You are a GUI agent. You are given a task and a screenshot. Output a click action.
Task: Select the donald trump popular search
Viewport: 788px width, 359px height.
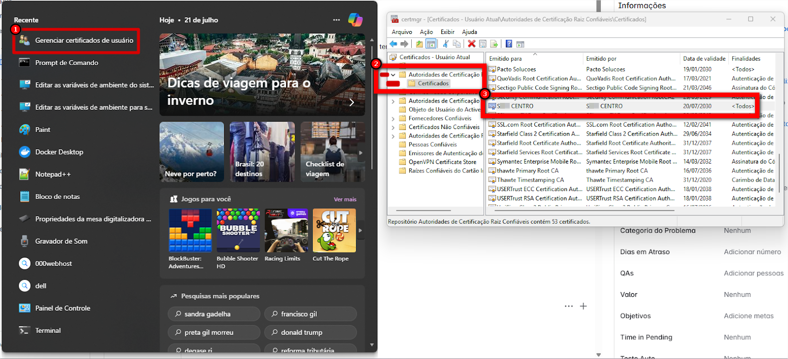click(x=310, y=332)
